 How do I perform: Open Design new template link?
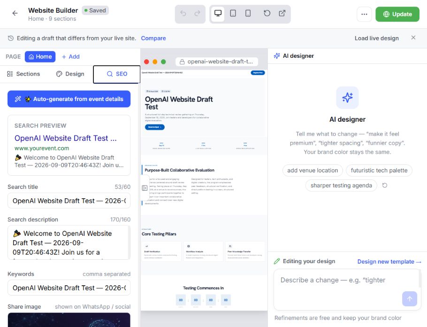[389, 262]
